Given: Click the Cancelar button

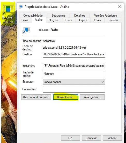Looking at the screenshot, I should (91, 138).
